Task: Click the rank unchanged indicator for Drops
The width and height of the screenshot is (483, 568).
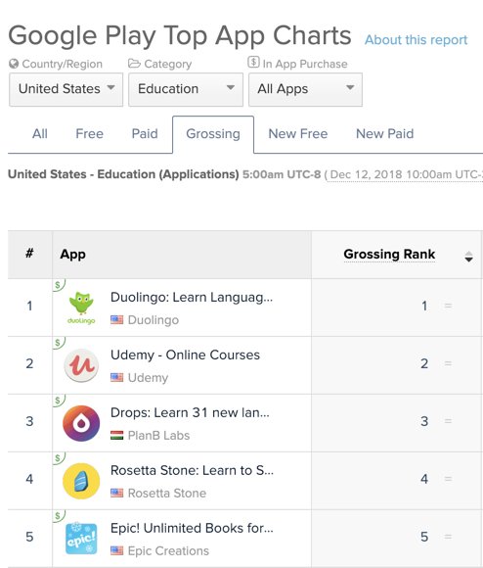Action: coord(448,421)
